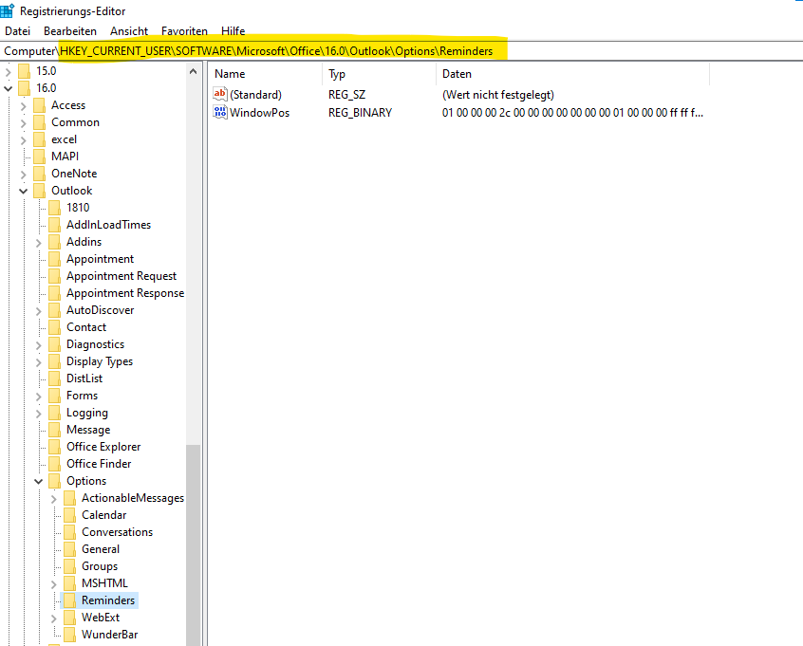Click the 1810 folder icon
The width and height of the screenshot is (803, 646).
pos(55,208)
